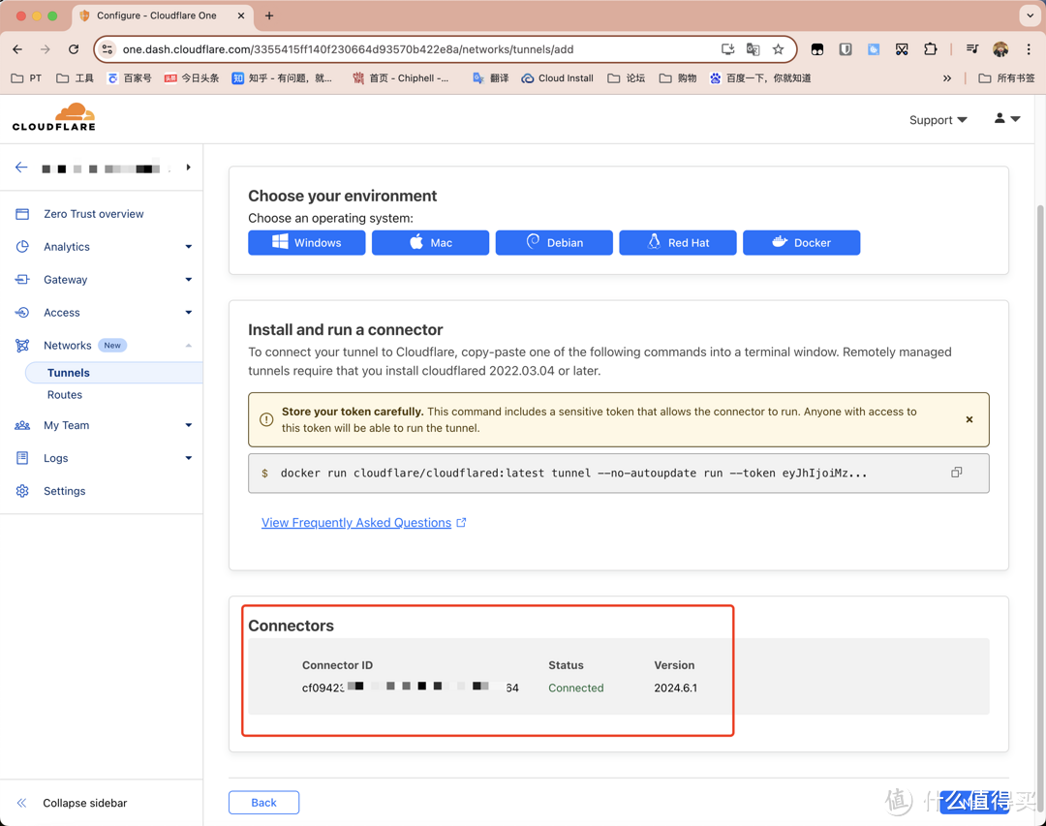
Task: Collapse the Networks section
Action: pos(188,346)
